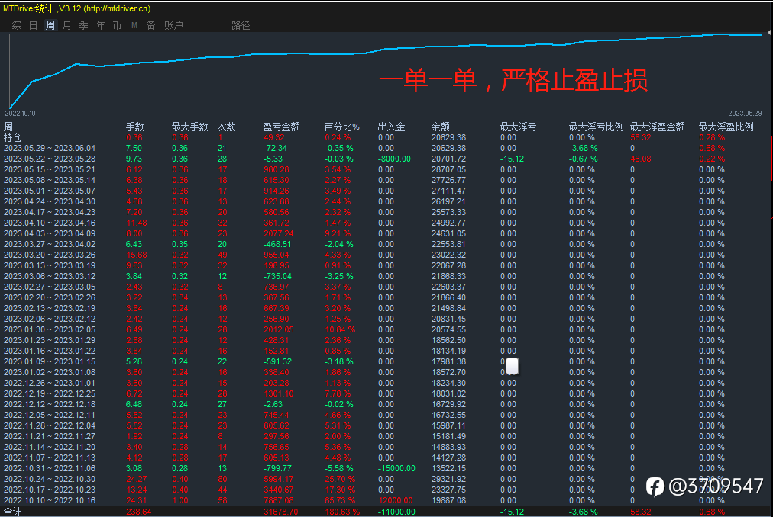The height and width of the screenshot is (517, 773).
Task: Open the 季 quarterly tab
Action: coord(84,25)
